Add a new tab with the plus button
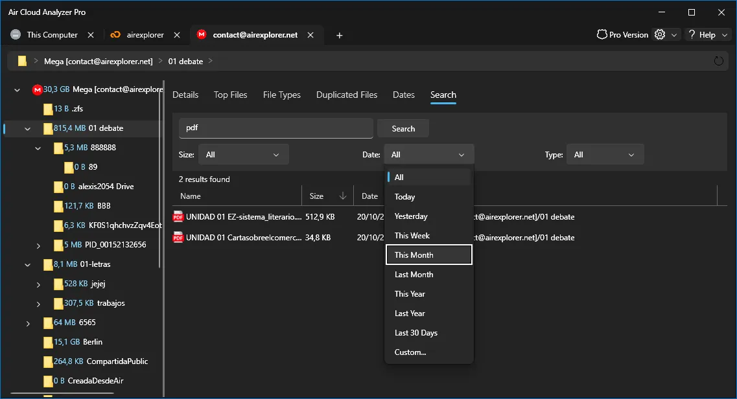The image size is (737, 399). 340,35
